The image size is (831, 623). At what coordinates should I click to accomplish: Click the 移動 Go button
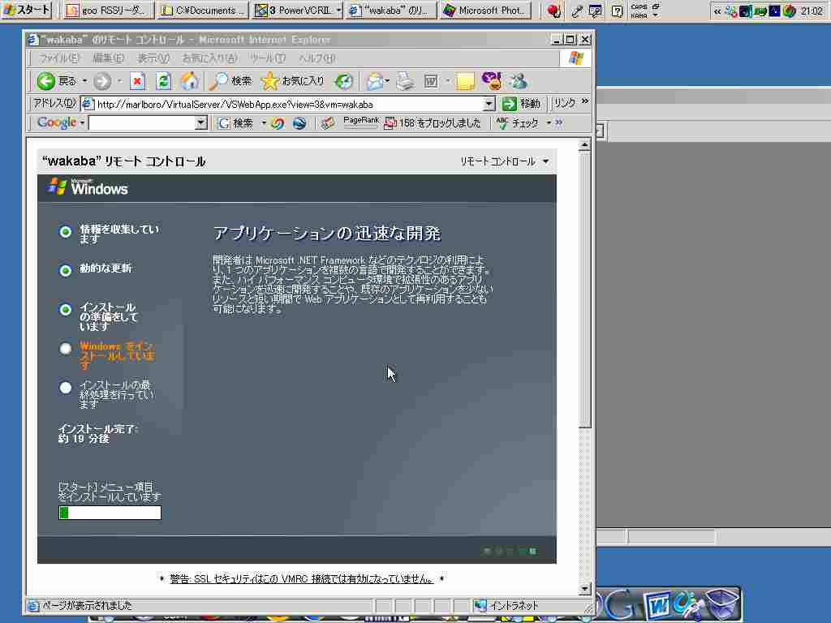pos(522,104)
